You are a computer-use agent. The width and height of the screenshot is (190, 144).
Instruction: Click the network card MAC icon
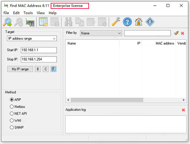30,22
